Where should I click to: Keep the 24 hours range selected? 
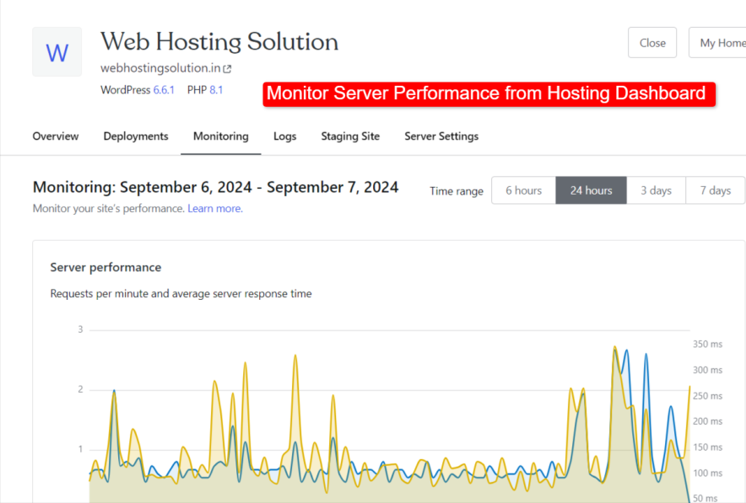591,190
